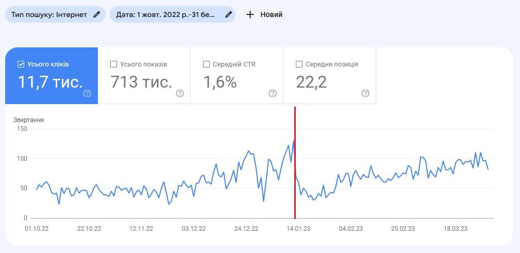Enable the Середній CTR checkbox
Viewport: 520px width, 253px height.
coord(206,64)
